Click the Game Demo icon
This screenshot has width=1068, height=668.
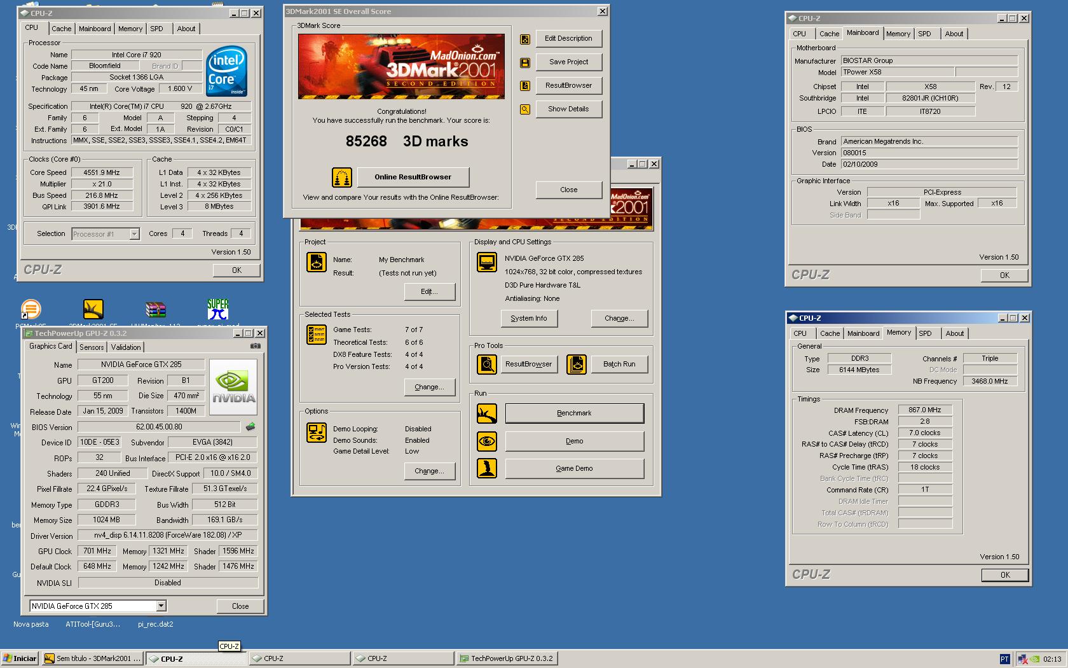point(487,468)
